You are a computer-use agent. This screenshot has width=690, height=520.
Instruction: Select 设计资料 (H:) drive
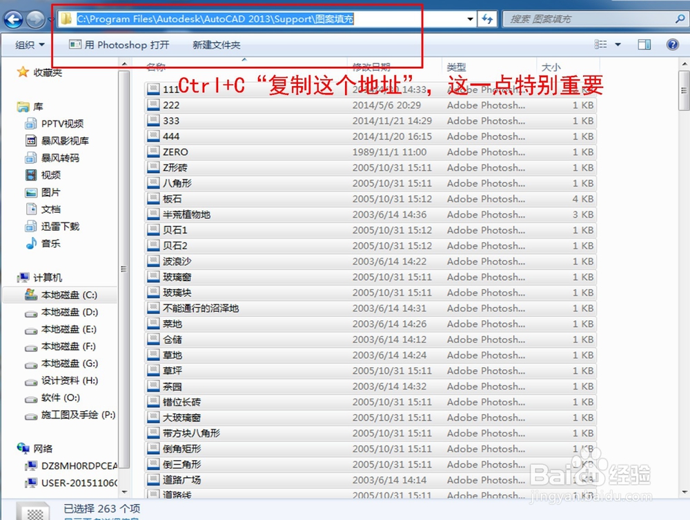point(61,381)
